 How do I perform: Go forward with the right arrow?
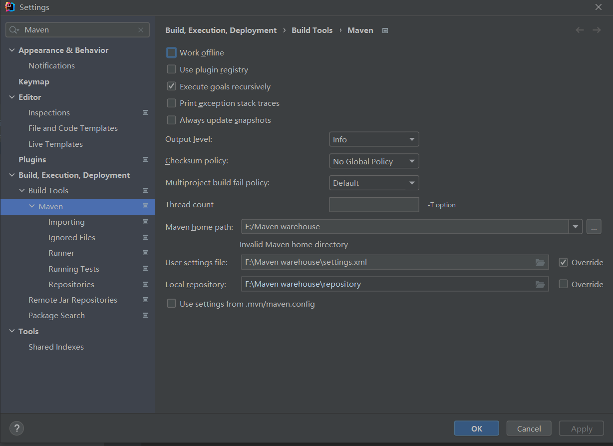pos(597,30)
